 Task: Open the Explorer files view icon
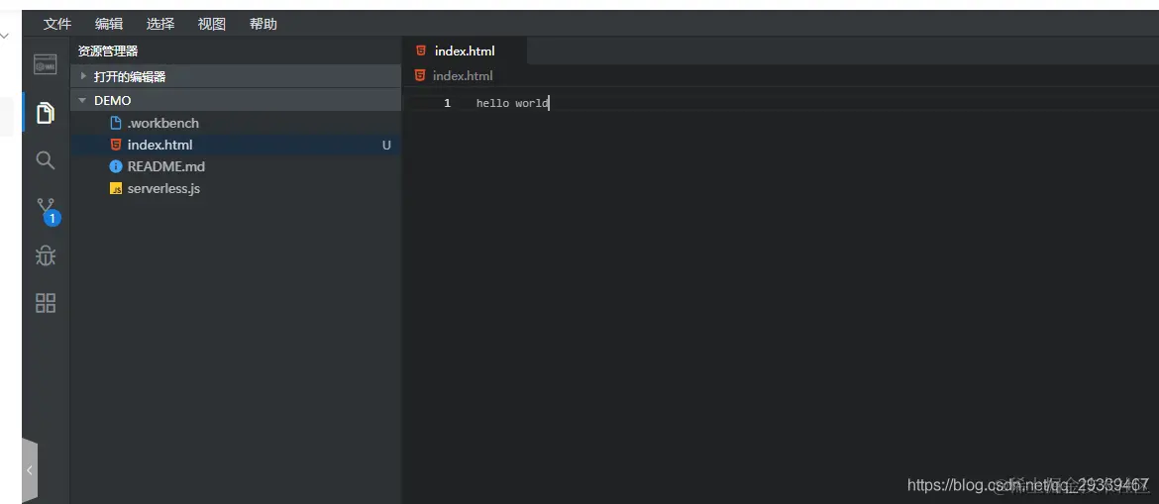click(46, 112)
